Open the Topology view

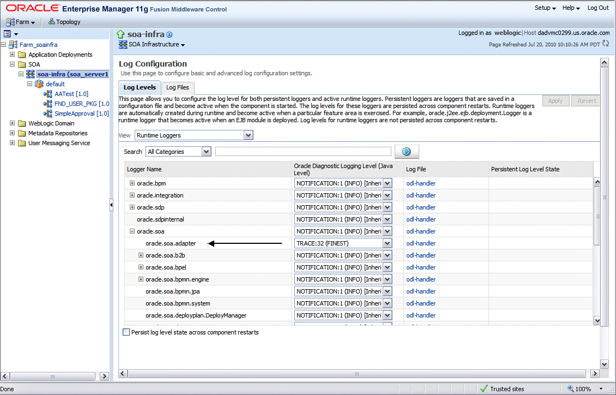64,22
